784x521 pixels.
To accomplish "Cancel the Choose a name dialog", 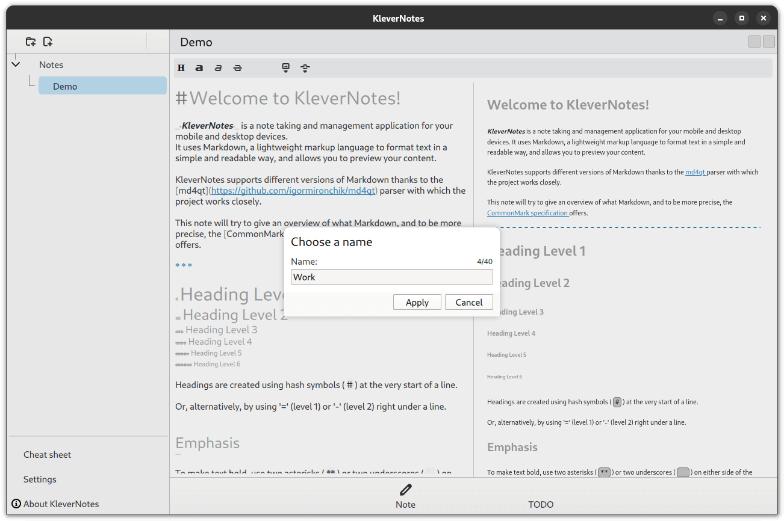I will (x=468, y=302).
